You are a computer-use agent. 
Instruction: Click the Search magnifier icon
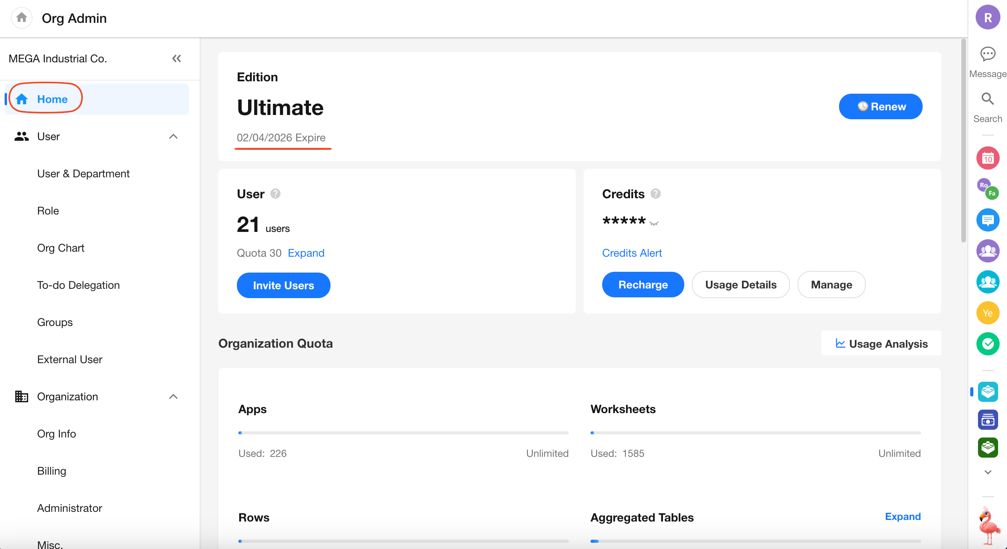[x=987, y=99]
